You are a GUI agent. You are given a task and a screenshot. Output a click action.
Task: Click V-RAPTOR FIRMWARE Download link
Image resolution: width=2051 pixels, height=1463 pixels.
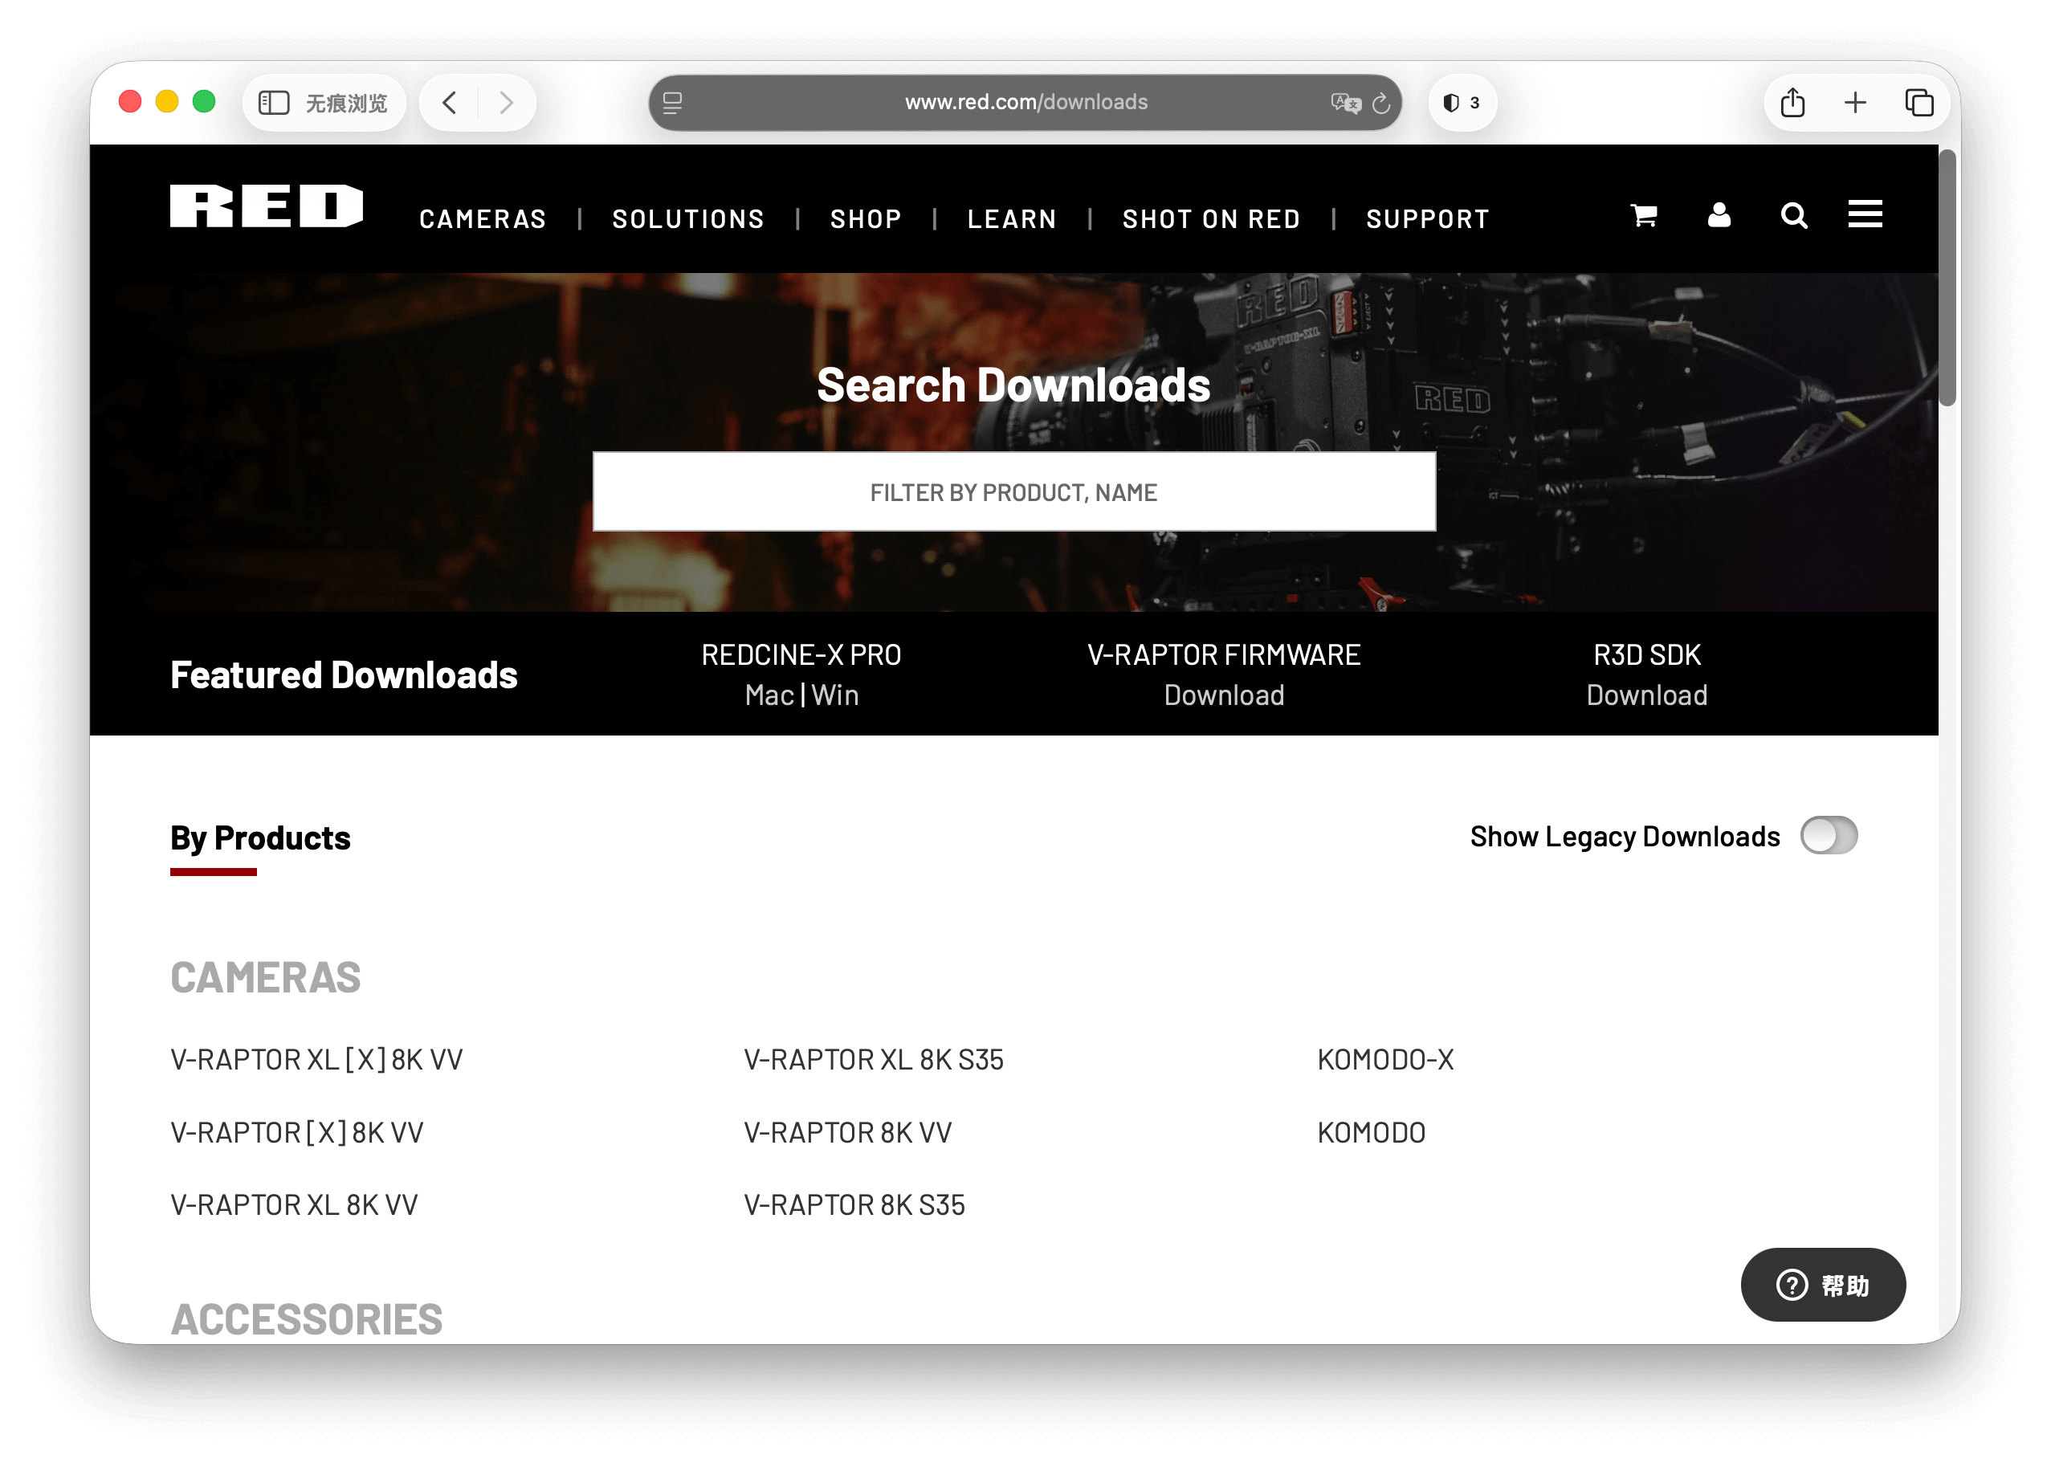pos(1224,695)
